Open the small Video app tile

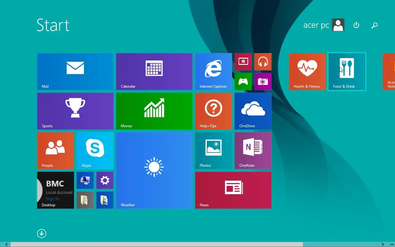(x=243, y=62)
